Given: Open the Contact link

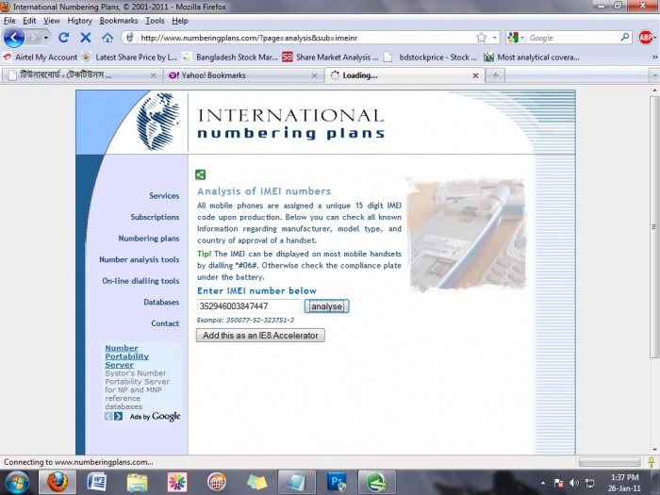Looking at the screenshot, I should point(165,323).
